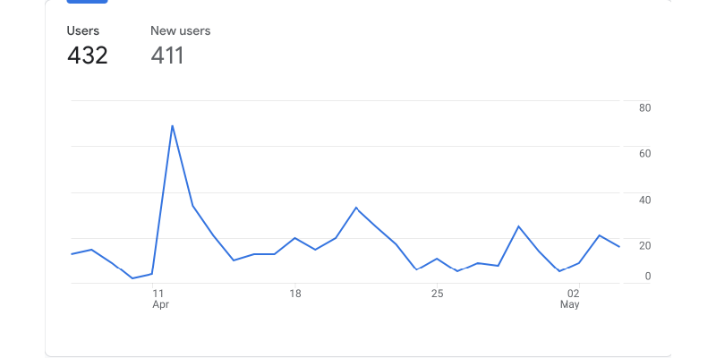Switch to the New users metric tab
The width and height of the screenshot is (716, 358).
pyautogui.click(x=180, y=31)
